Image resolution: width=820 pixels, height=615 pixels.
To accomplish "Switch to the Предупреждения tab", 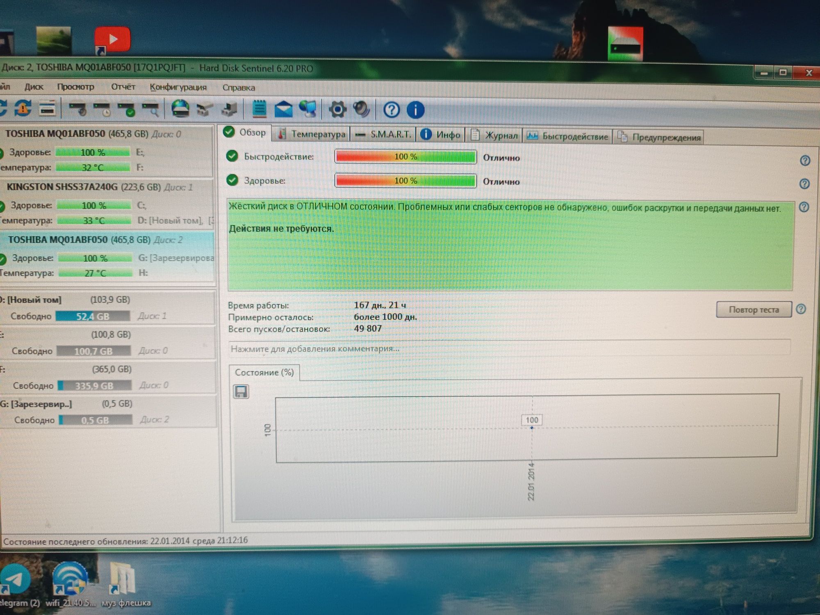I will pyautogui.click(x=658, y=137).
